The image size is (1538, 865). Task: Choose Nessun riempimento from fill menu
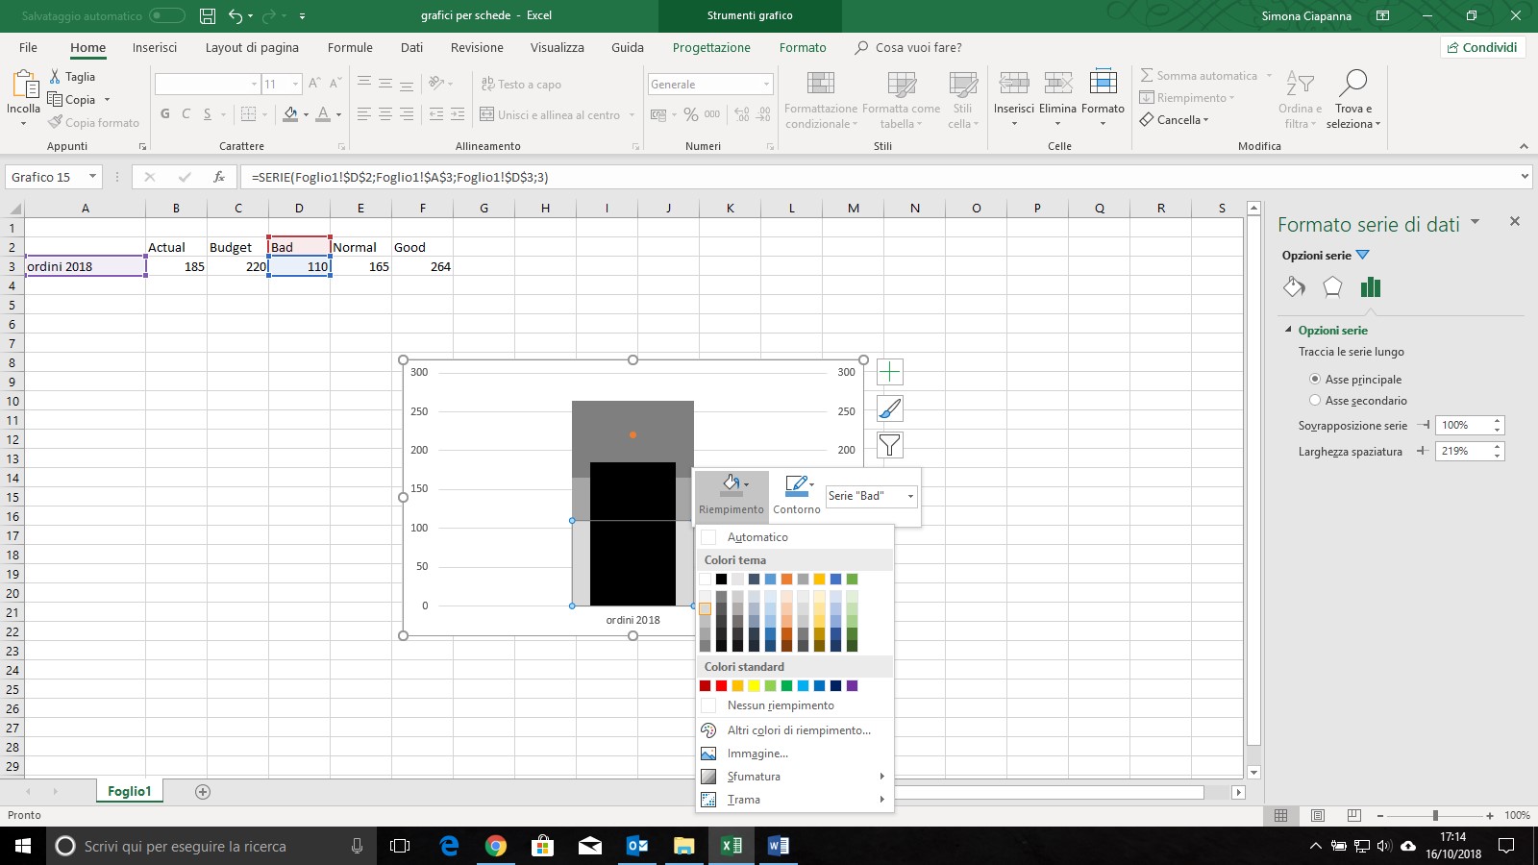[x=780, y=705]
